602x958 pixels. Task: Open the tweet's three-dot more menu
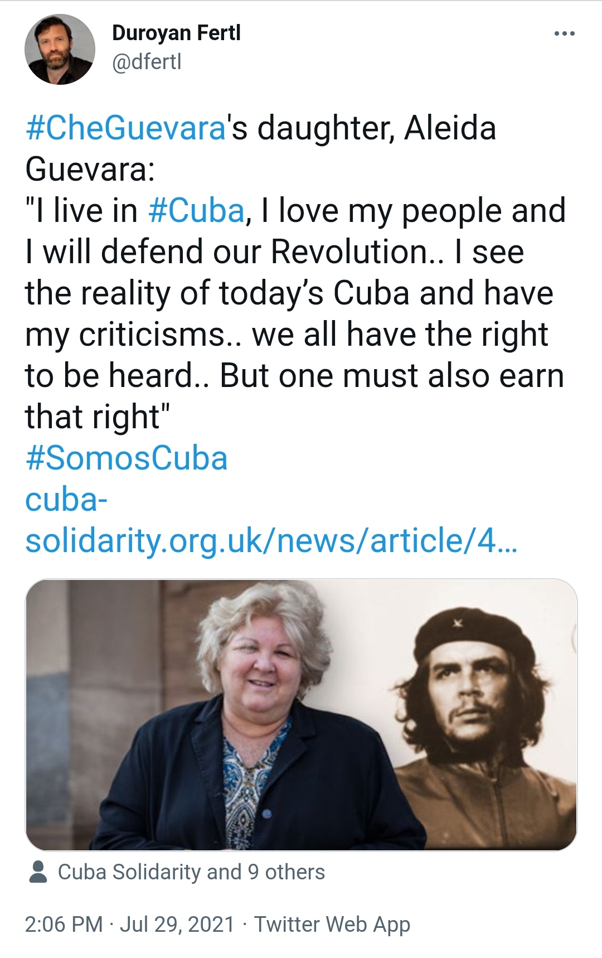pyautogui.click(x=564, y=34)
